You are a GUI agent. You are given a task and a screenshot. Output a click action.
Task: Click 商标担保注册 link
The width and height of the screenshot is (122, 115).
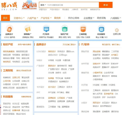[22, 51]
